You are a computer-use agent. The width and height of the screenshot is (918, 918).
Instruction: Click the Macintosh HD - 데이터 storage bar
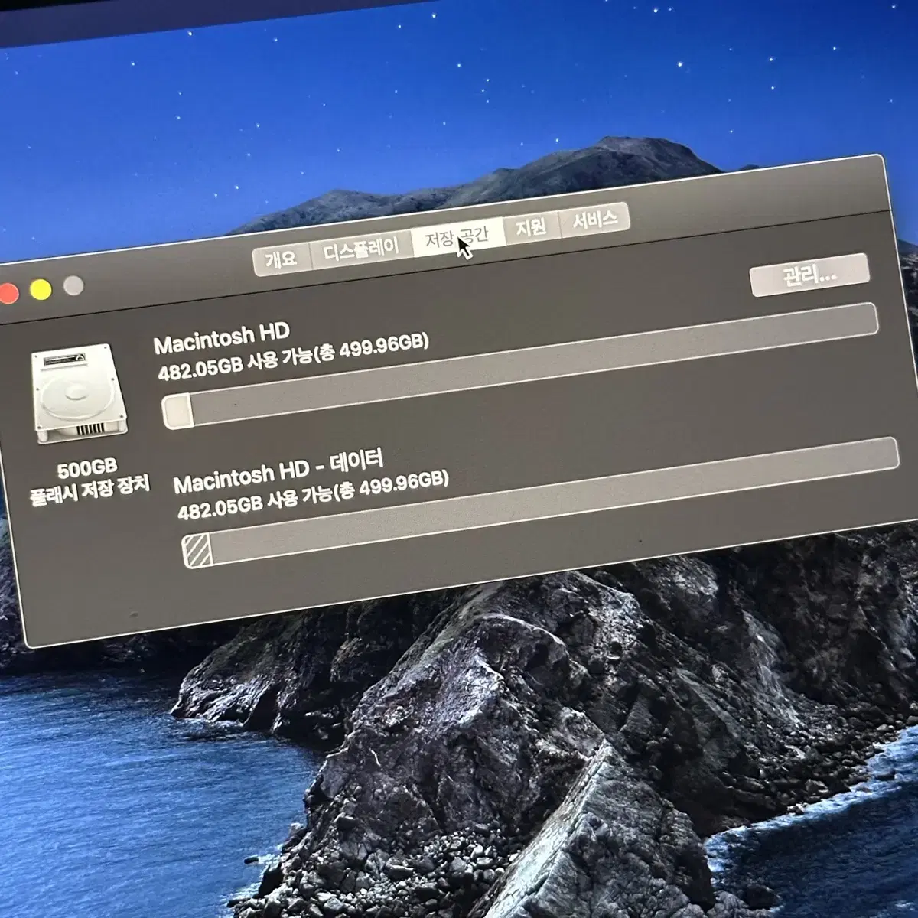tap(540, 503)
